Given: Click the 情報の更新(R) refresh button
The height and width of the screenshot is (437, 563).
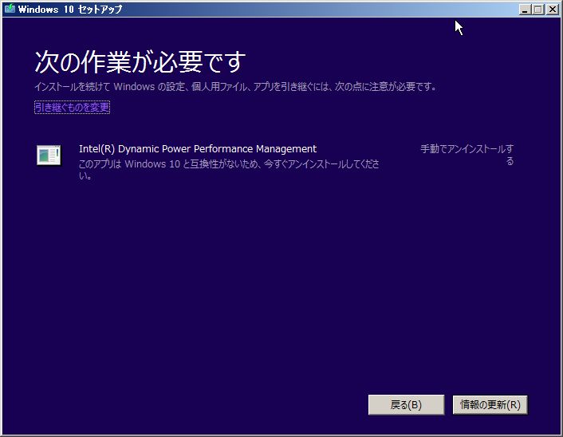Looking at the screenshot, I should [490, 405].
